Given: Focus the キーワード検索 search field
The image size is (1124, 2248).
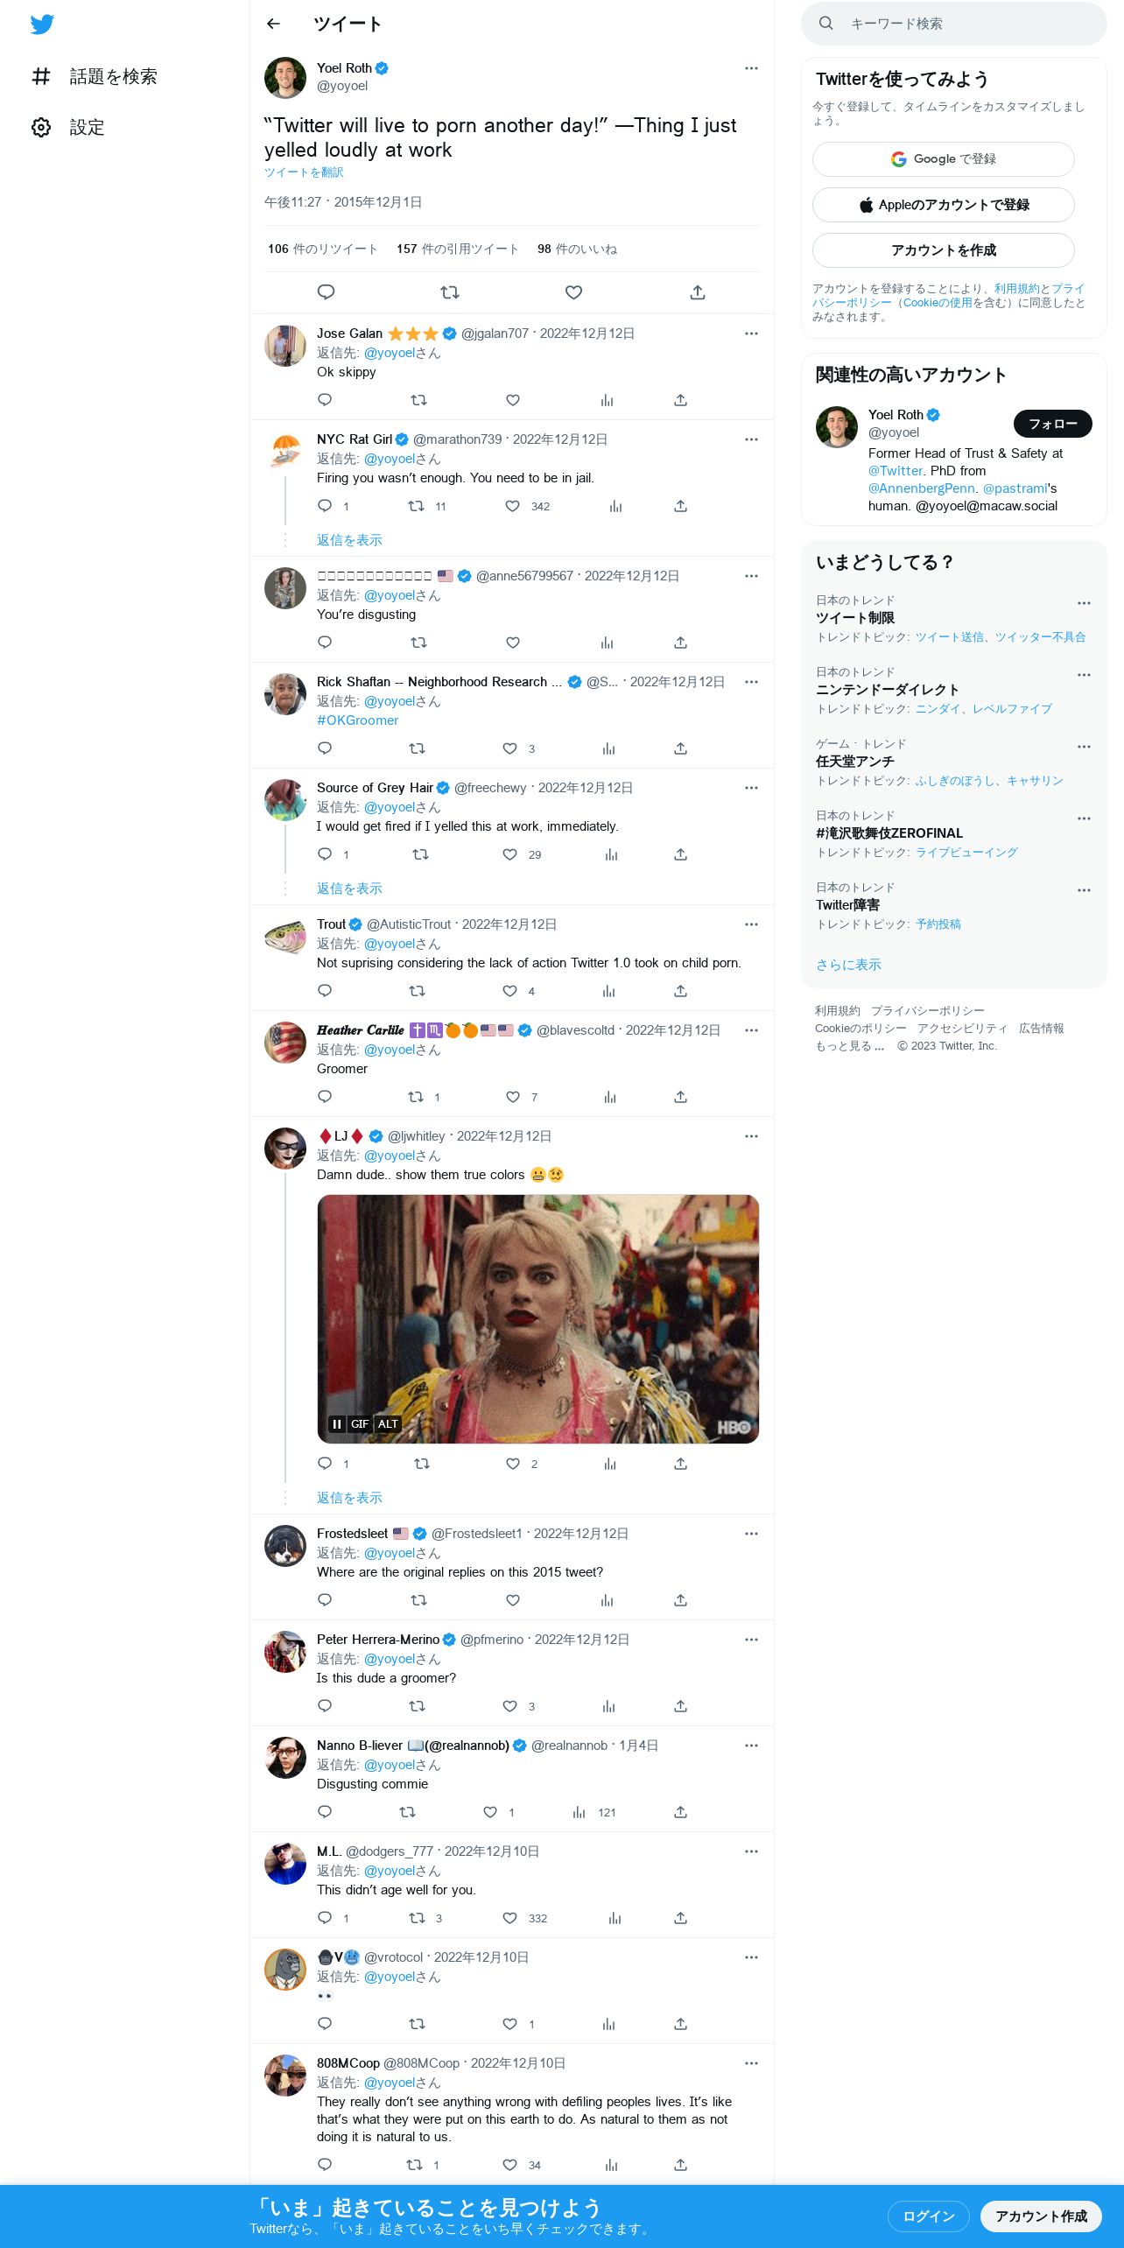Looking at the screenshot, I should 954,24.
